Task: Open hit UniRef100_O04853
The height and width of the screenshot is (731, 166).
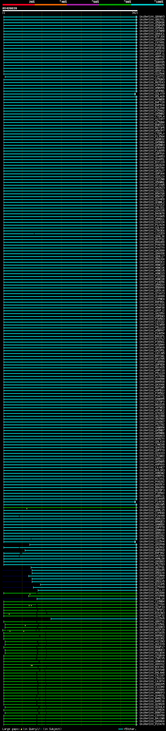Action: tap(152, 156)
